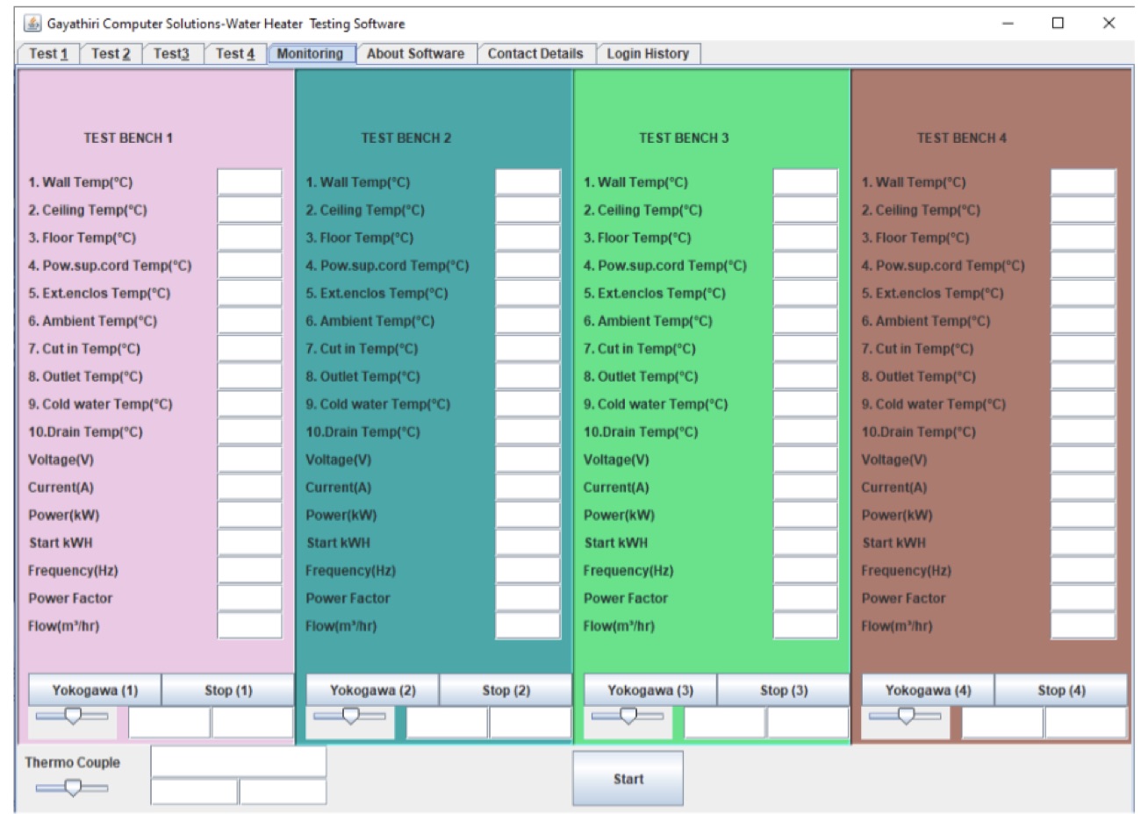Go to the Test 4 tab
Image resolution: width=1141 pixels, height=820 pixels.
[235, 53]
